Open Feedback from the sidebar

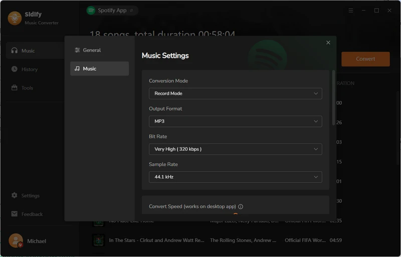[35, 214]
